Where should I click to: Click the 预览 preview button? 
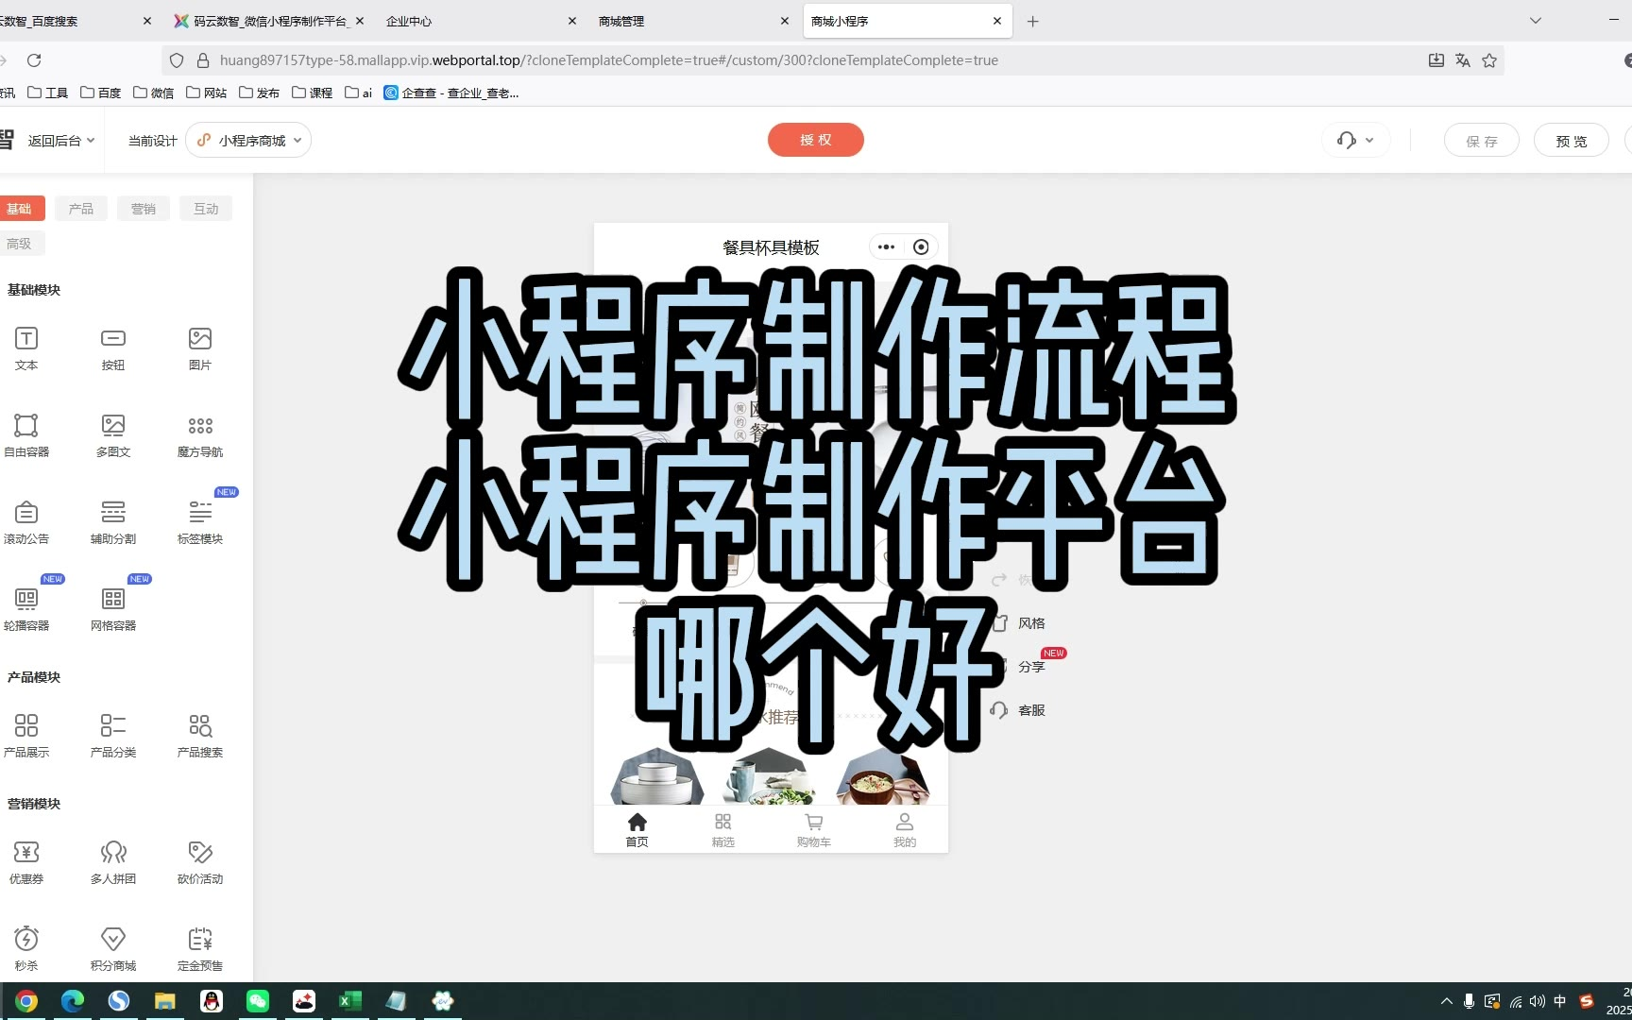click(x=1572, y=141)
